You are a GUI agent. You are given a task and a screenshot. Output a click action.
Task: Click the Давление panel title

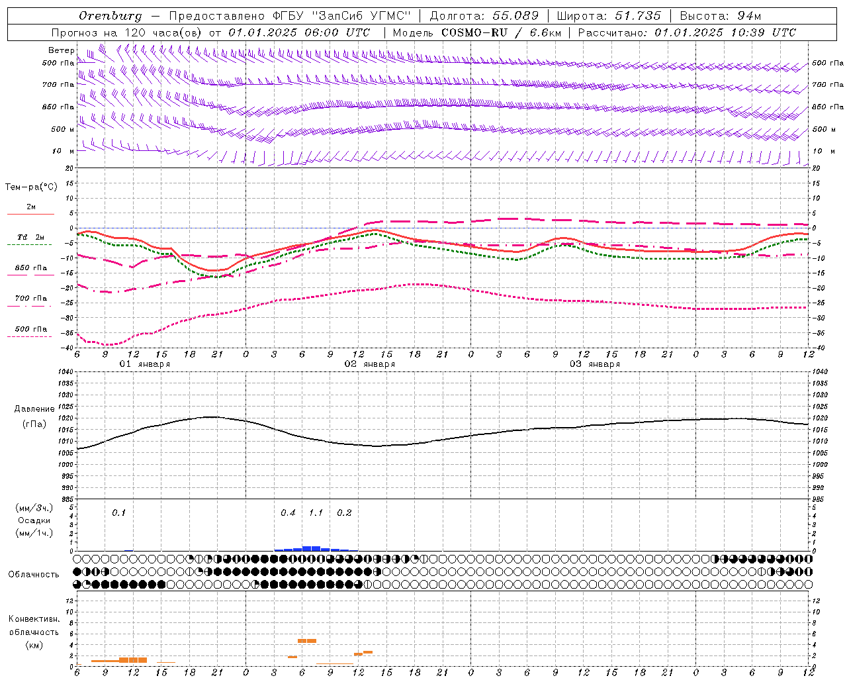pyautogui.click(x=34, y=409)
